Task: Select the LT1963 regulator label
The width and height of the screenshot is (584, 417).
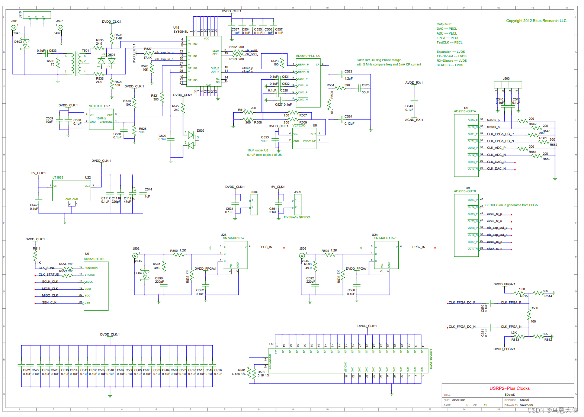Action: tap(58, 177)
